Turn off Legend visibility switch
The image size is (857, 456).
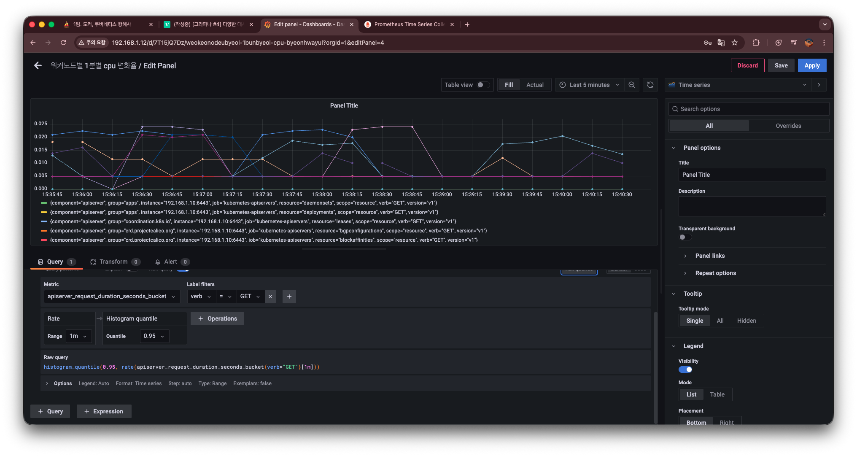click(685, 370)
